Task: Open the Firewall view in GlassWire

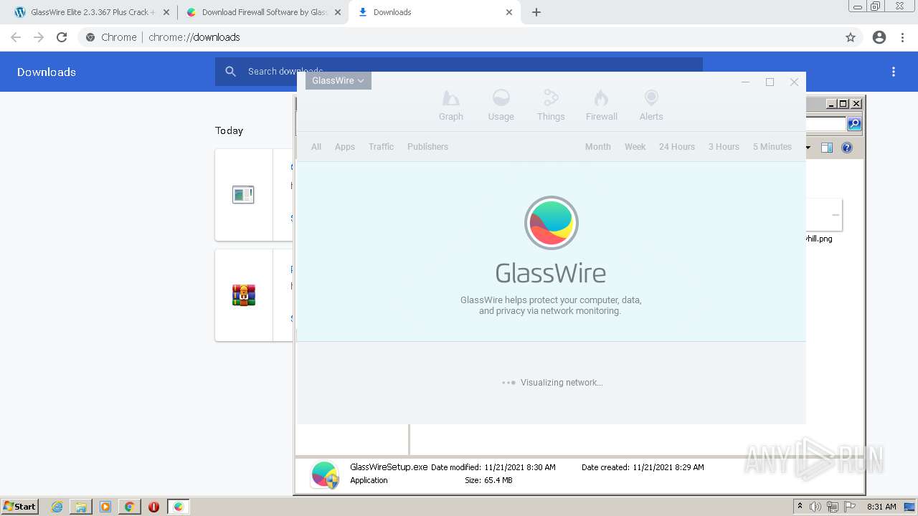Action: 601,105
